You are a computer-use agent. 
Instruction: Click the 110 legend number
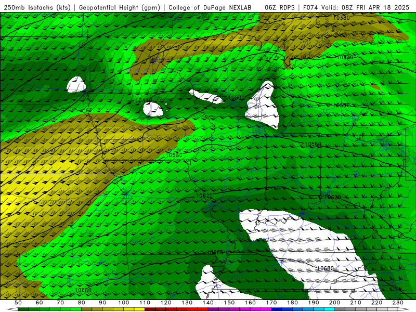click(x=145, y=303)
